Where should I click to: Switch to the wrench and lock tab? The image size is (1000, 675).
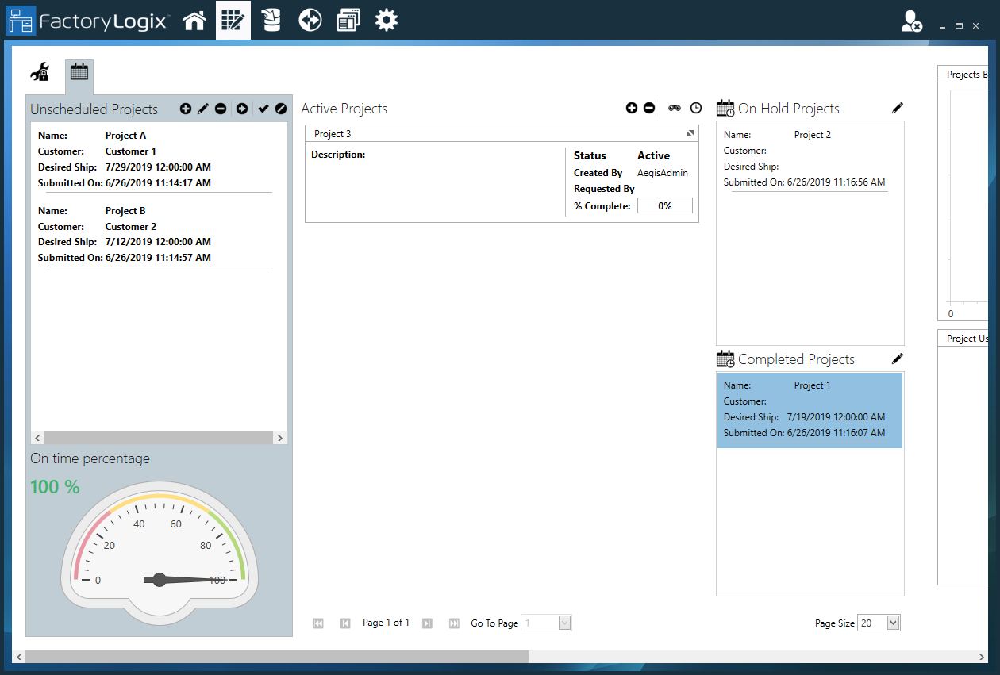(40, 73)
